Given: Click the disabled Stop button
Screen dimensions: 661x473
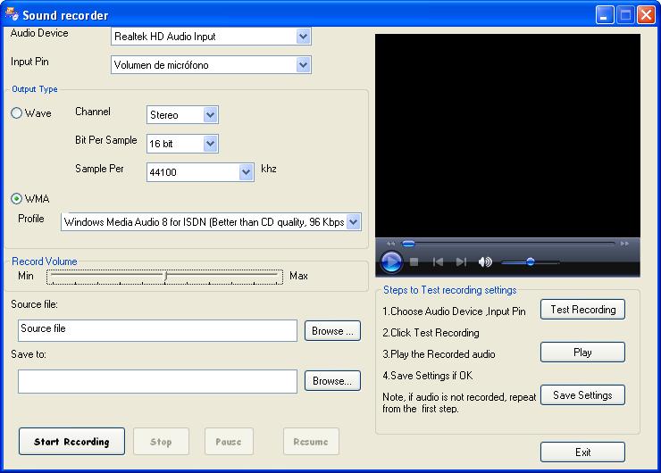Looking at the screenshot, I should tap(161, 442).
